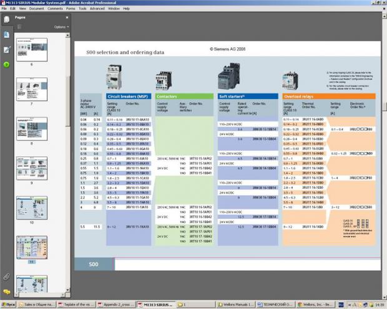Open the Signatures panel icon
Image resolution: width=387 pixels, height=309 pixels.
click(7, 50)
